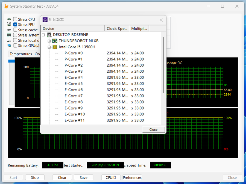The width and height of the screenshot is (246, 184).
Task: Collapse the DESKTOP-RDSE9NE tree node
Action: (43, 35)
